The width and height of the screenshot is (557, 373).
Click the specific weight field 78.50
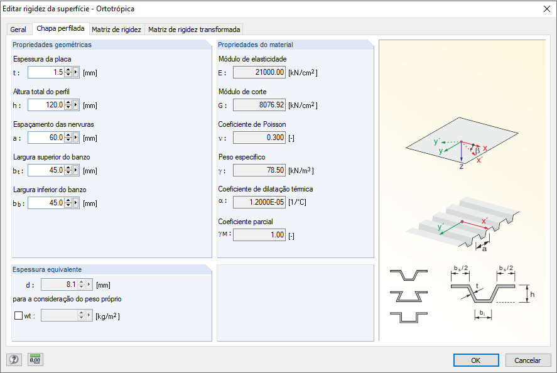pos(259,170)
